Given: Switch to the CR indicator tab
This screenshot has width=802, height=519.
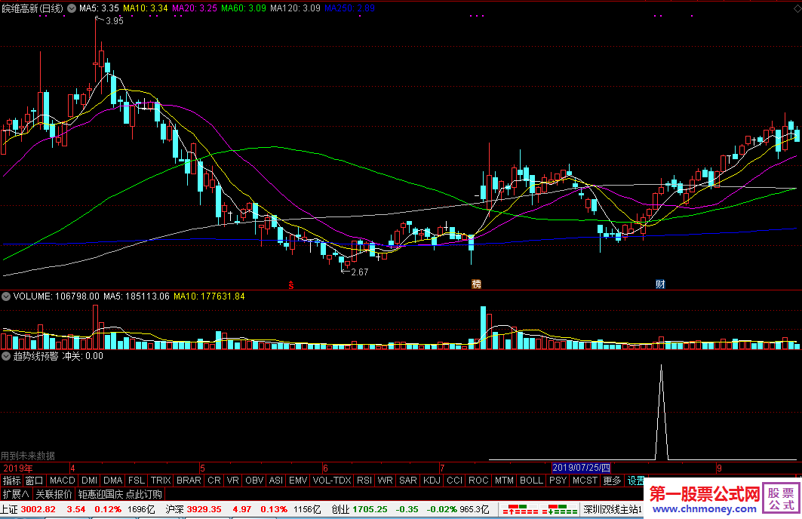Looking at the screenshot, I should (214, 481).
